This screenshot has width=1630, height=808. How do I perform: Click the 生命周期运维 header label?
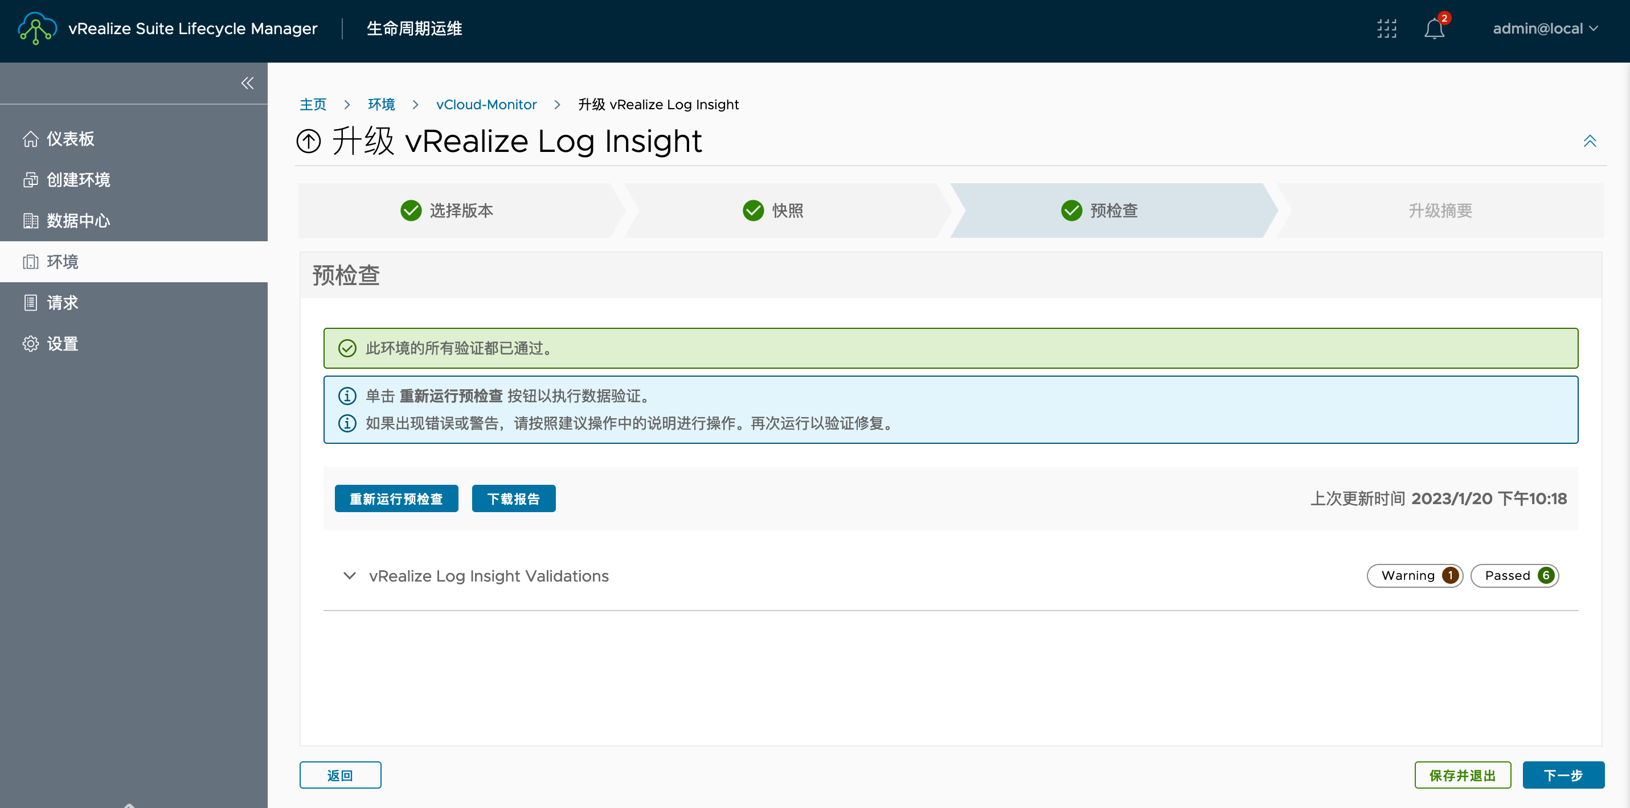[x=415, y=28]
